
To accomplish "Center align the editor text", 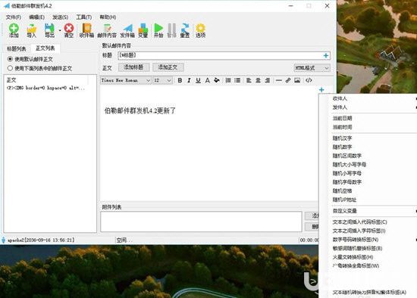I will [258, 80].
